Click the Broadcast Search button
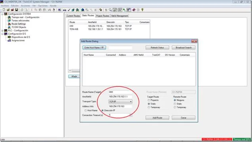Screen dimensions: 252x142 click(183, 47)
